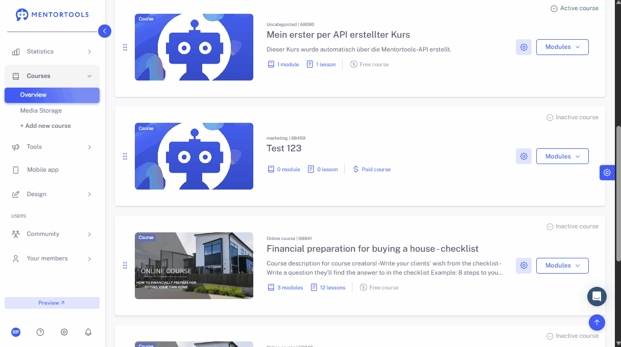
Task: Open the notifications bell icon
Action: coord(88,332)
